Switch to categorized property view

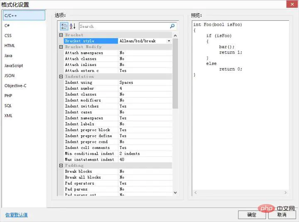click(x=64, y=26)
